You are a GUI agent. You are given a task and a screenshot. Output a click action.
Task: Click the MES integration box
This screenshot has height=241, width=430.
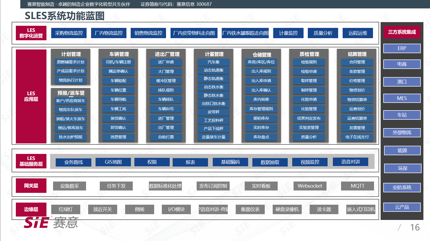click(x=402, y=98)
